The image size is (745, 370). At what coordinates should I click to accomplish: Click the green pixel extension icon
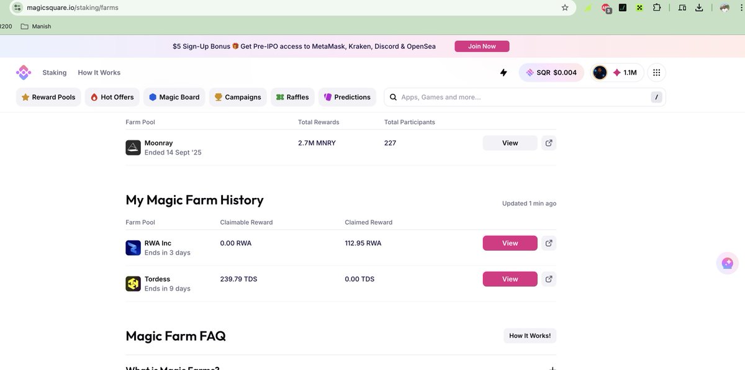(640, 8)
